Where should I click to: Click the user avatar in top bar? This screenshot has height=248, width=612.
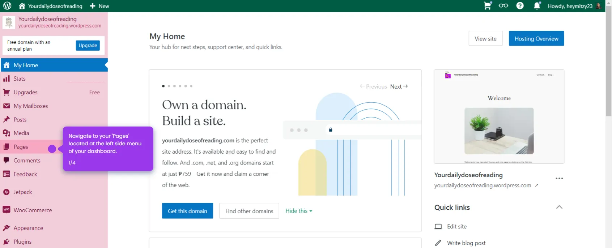(x=599, y=6)
